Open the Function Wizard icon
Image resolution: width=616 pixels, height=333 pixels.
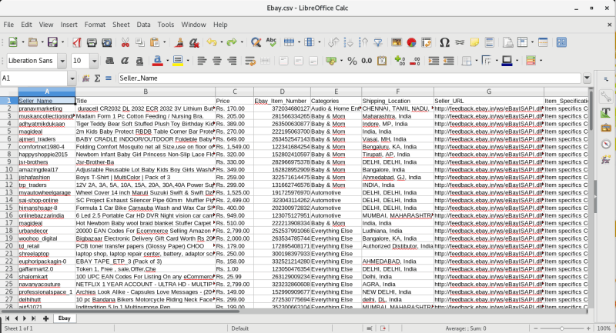point(85,78)
